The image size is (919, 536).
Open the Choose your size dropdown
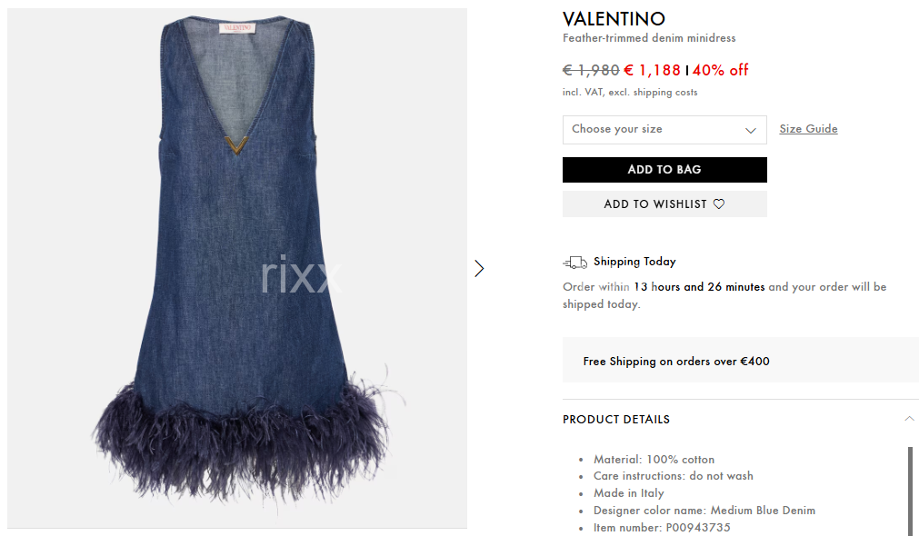point(664,130)
